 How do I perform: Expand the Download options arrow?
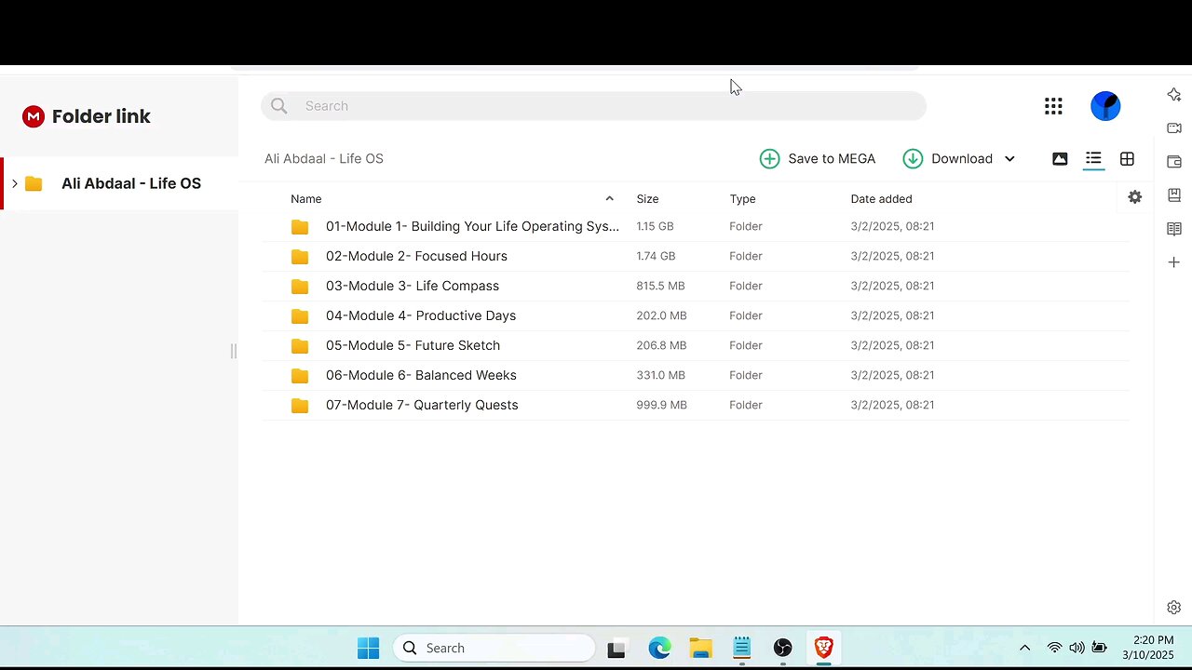(x=1009, y=159)
